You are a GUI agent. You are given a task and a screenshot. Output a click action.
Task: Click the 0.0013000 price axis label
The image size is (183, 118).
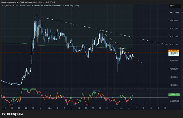(x=174, y=28)
